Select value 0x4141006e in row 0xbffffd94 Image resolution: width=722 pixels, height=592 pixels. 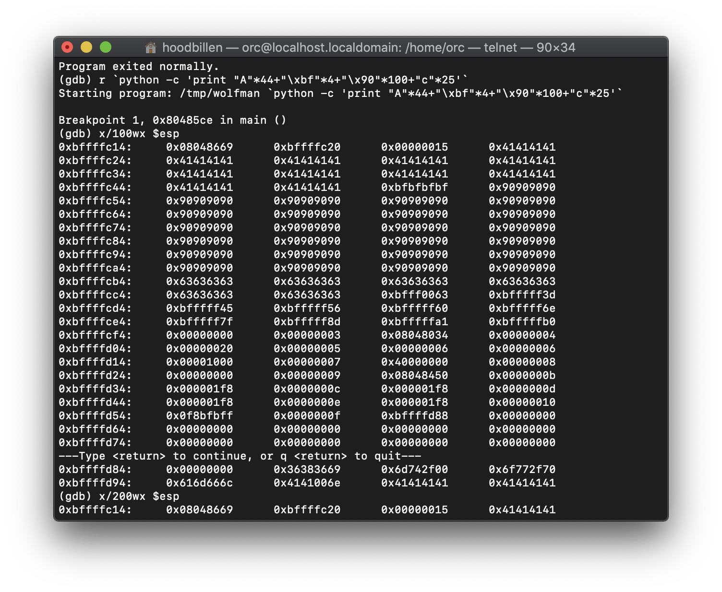(307, 483)
